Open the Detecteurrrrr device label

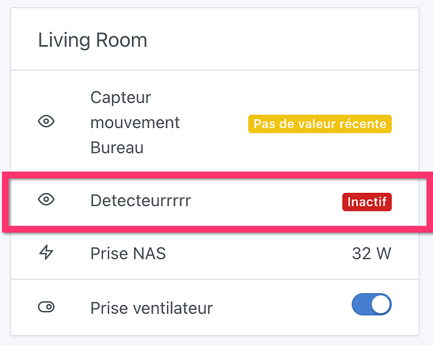pyautogui.click(x=140, y=201)
